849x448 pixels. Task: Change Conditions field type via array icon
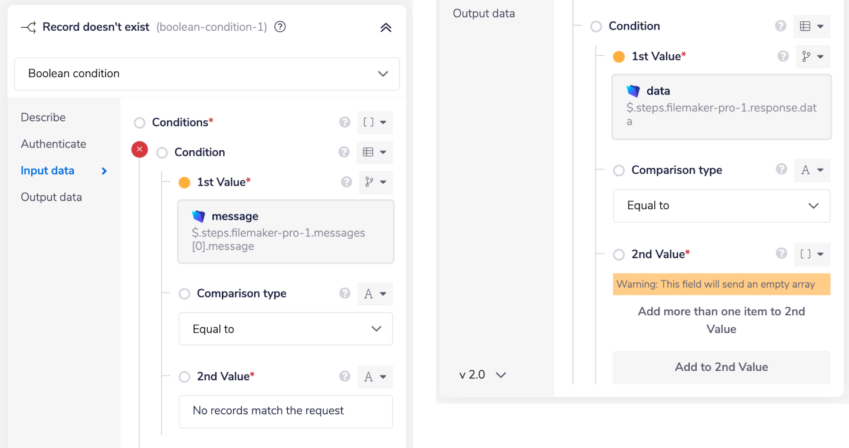click(x=375, y=123)
